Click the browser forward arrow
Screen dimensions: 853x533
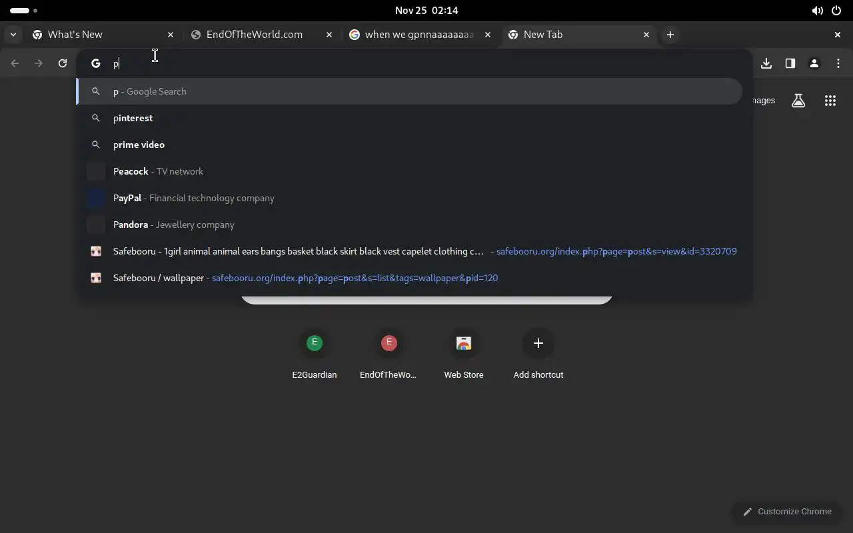(39, 63)
